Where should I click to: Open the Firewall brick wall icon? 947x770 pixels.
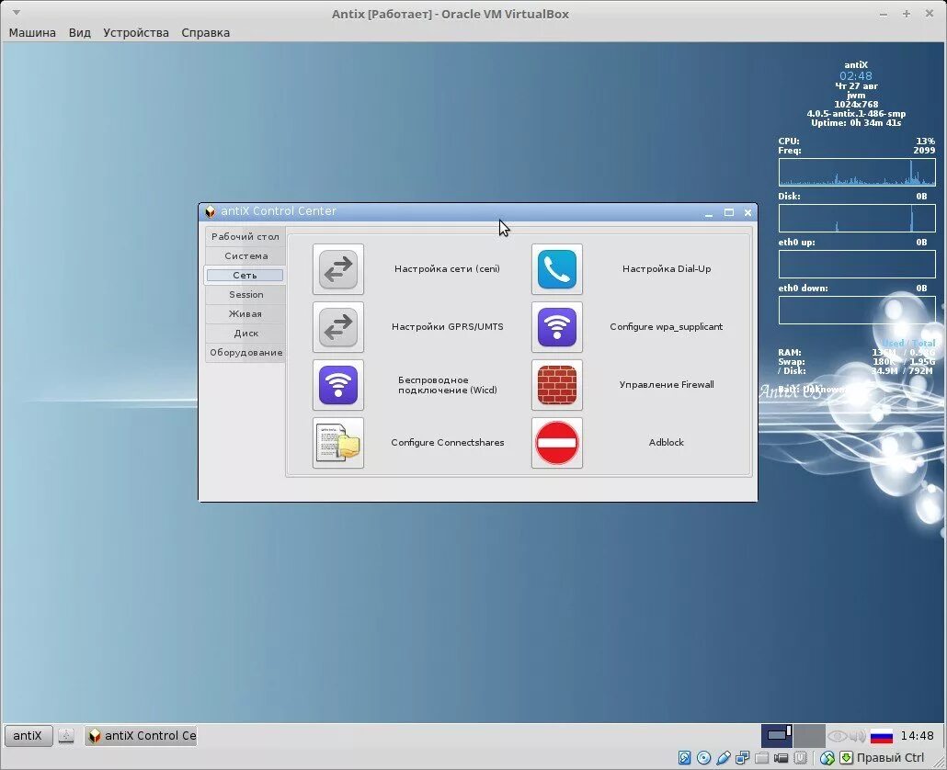coord(557,385)
